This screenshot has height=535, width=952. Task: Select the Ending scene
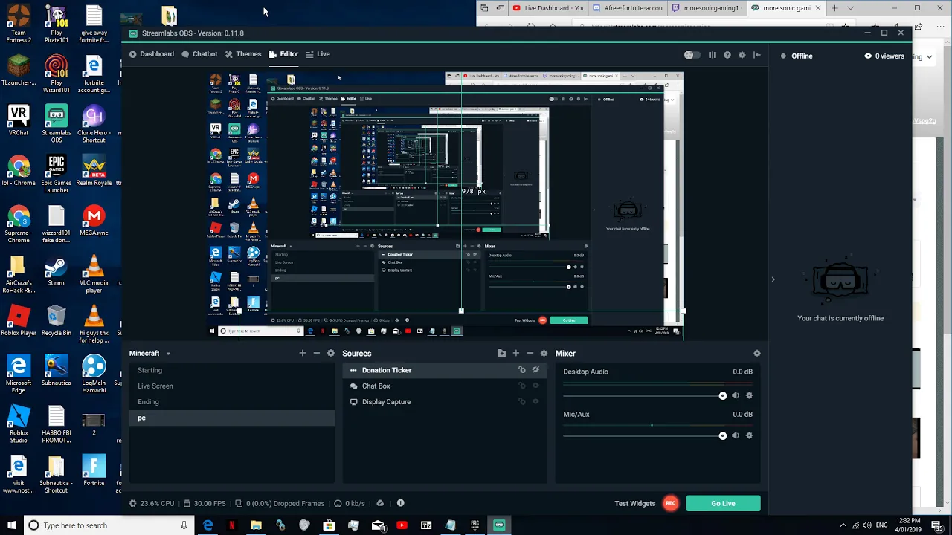point(232,402)
